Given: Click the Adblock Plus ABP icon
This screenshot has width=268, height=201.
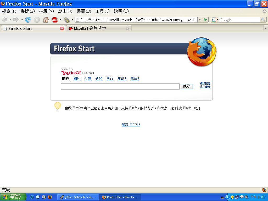Looking at the screenshot, I should point(55,20).
